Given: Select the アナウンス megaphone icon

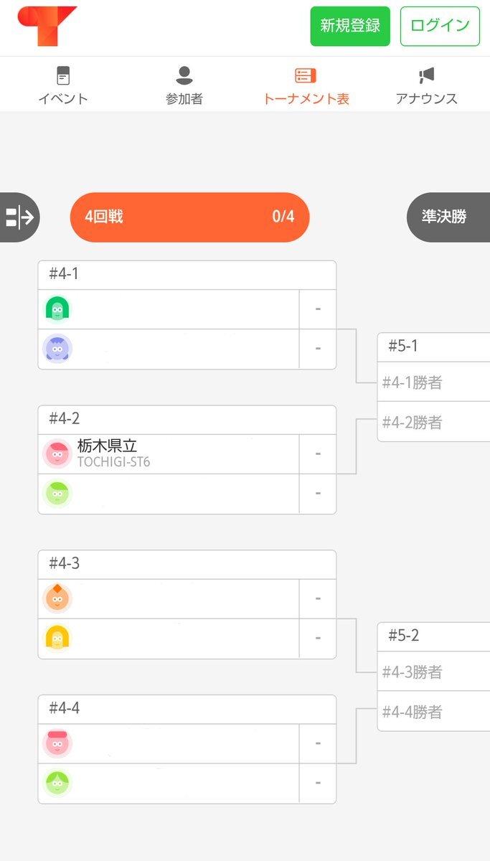Looking at the screenshot, I should click(426, 75).
